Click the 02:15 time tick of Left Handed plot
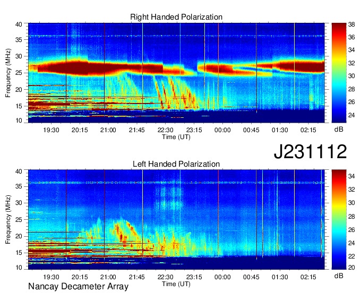Screen dimensions: 361x293 308,277
